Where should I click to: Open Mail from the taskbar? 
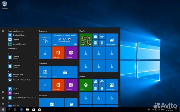[40, 110]
